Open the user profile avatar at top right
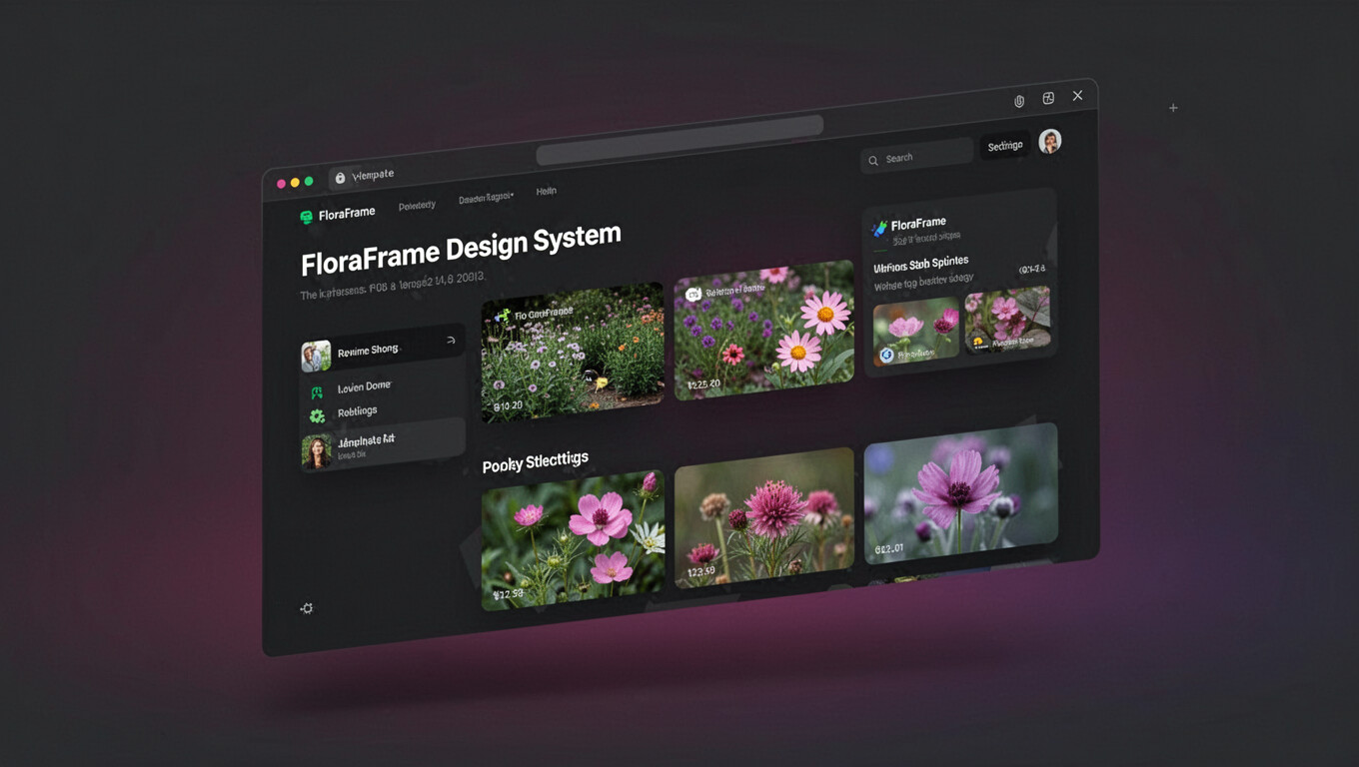Viewport: 1359px width, 767px height. (1049, 142)
